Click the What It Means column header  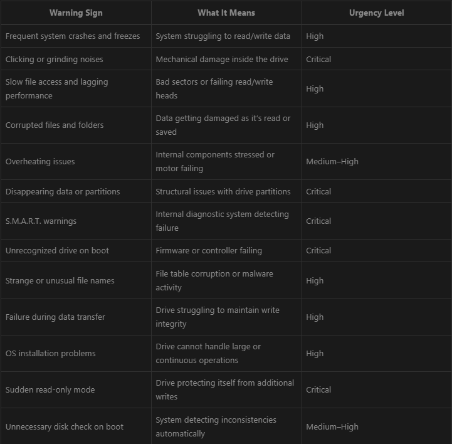(226, 13)
